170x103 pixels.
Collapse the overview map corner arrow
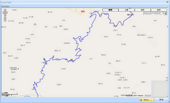click(x=167, y=96)
